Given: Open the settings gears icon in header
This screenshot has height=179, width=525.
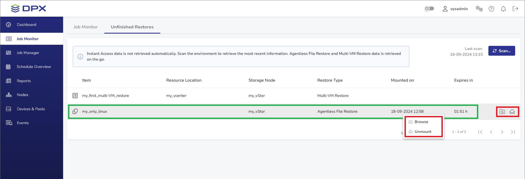Looking at the screenshot, I should pyautogui.click(x=479, y=9).
